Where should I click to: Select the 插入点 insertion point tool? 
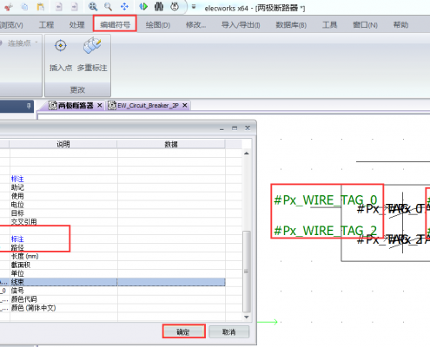61,55
